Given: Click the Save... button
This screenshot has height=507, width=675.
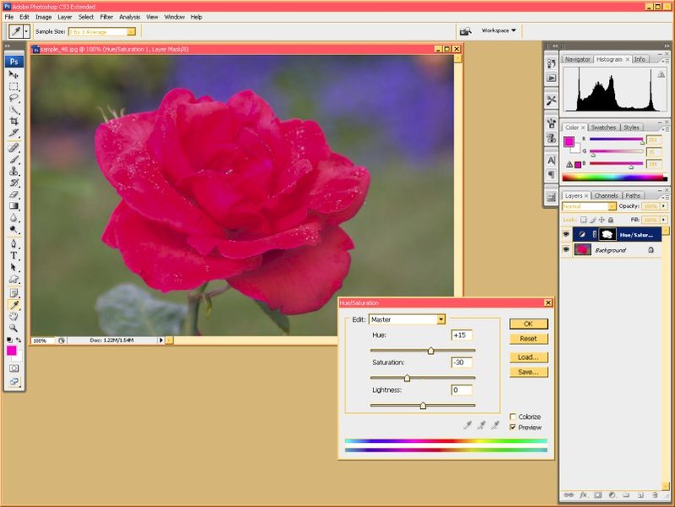Looking at the screenshot, I should (529, 372).
